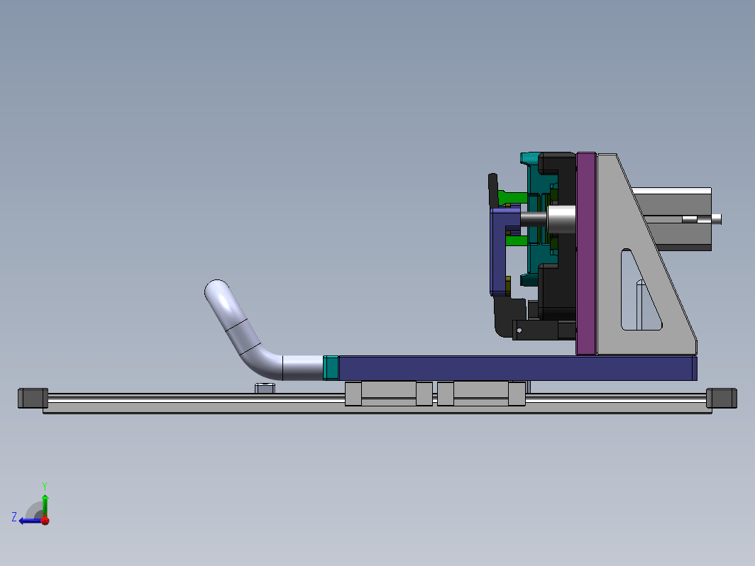Select the purple vertical mounting plate
Screen dimensions: 755x566
tap(586, 254)
